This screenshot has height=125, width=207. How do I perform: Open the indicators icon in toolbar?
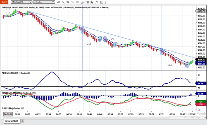click(x=92, y=2)
